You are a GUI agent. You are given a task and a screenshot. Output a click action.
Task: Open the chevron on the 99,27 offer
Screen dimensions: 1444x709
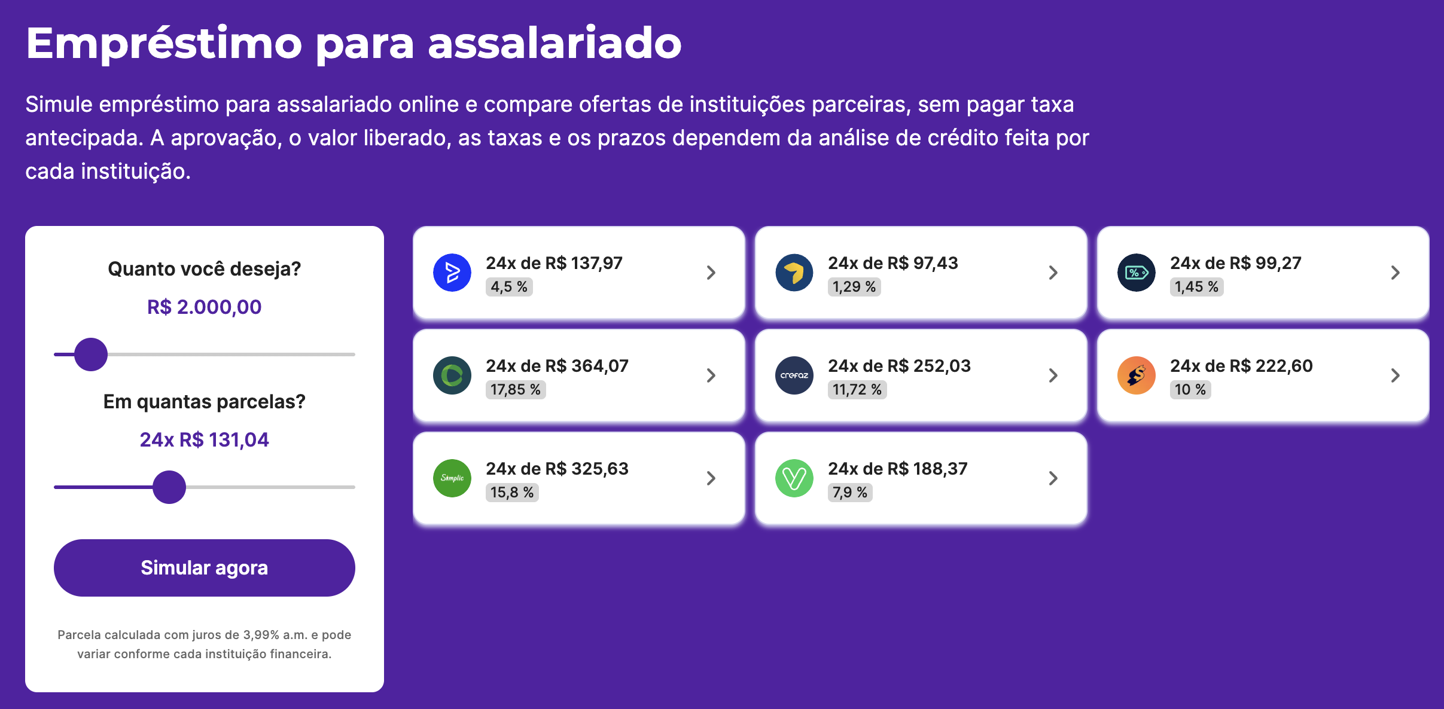point(1396,273)
